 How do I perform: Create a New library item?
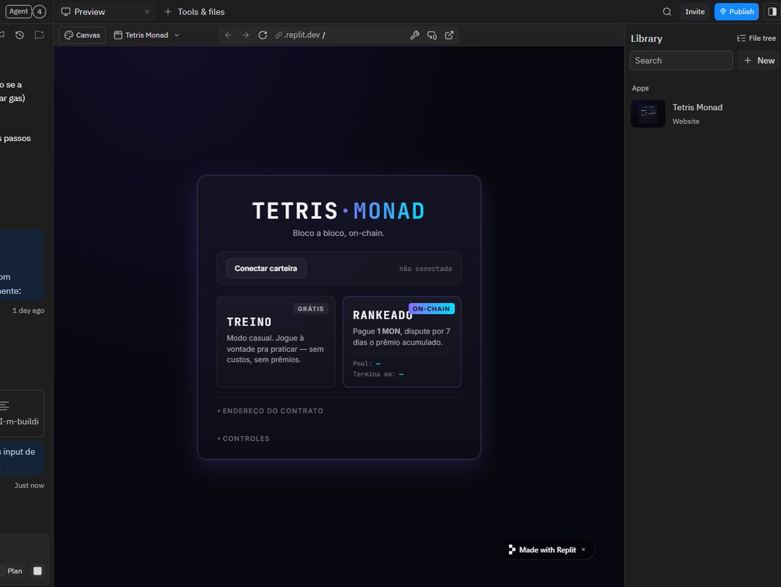pyautogui.click(x=760, y=61)
